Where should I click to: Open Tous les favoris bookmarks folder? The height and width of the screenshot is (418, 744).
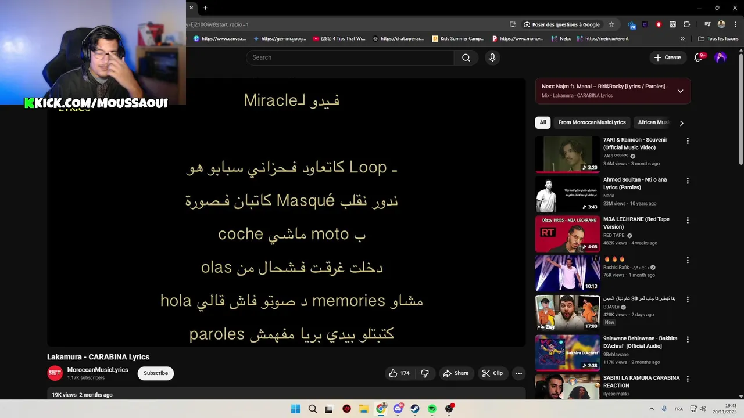tap(718, 39)
